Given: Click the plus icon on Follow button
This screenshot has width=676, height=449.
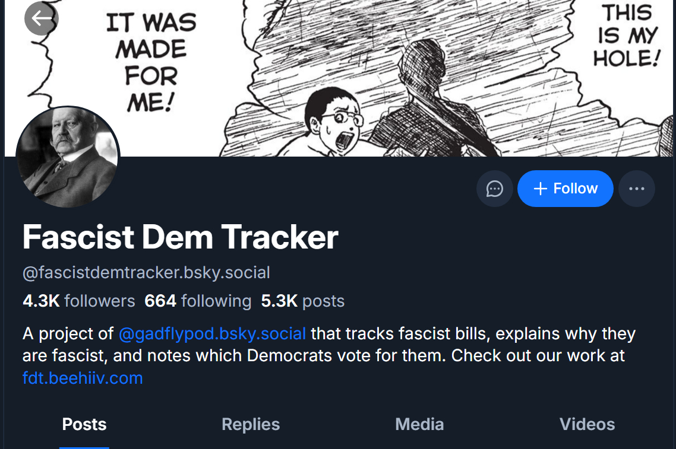Looking at the screenshot, I should (540, 189).
